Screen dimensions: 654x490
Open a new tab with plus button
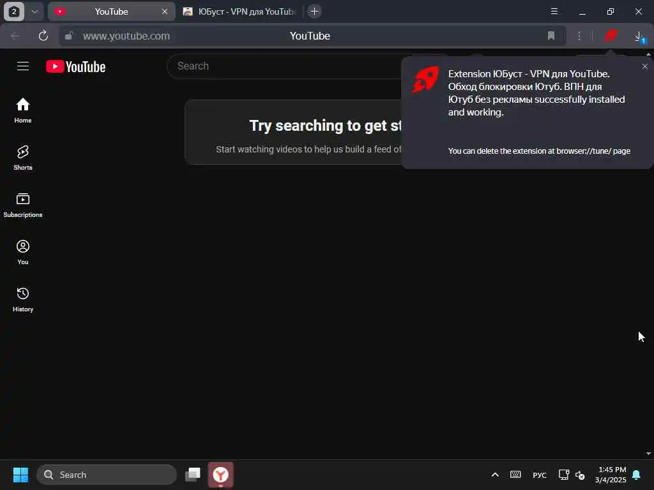pyautogui.click(x=314, y=11)
